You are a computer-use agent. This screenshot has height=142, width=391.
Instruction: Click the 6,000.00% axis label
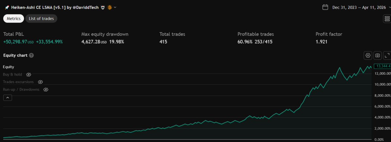[383, 107]
